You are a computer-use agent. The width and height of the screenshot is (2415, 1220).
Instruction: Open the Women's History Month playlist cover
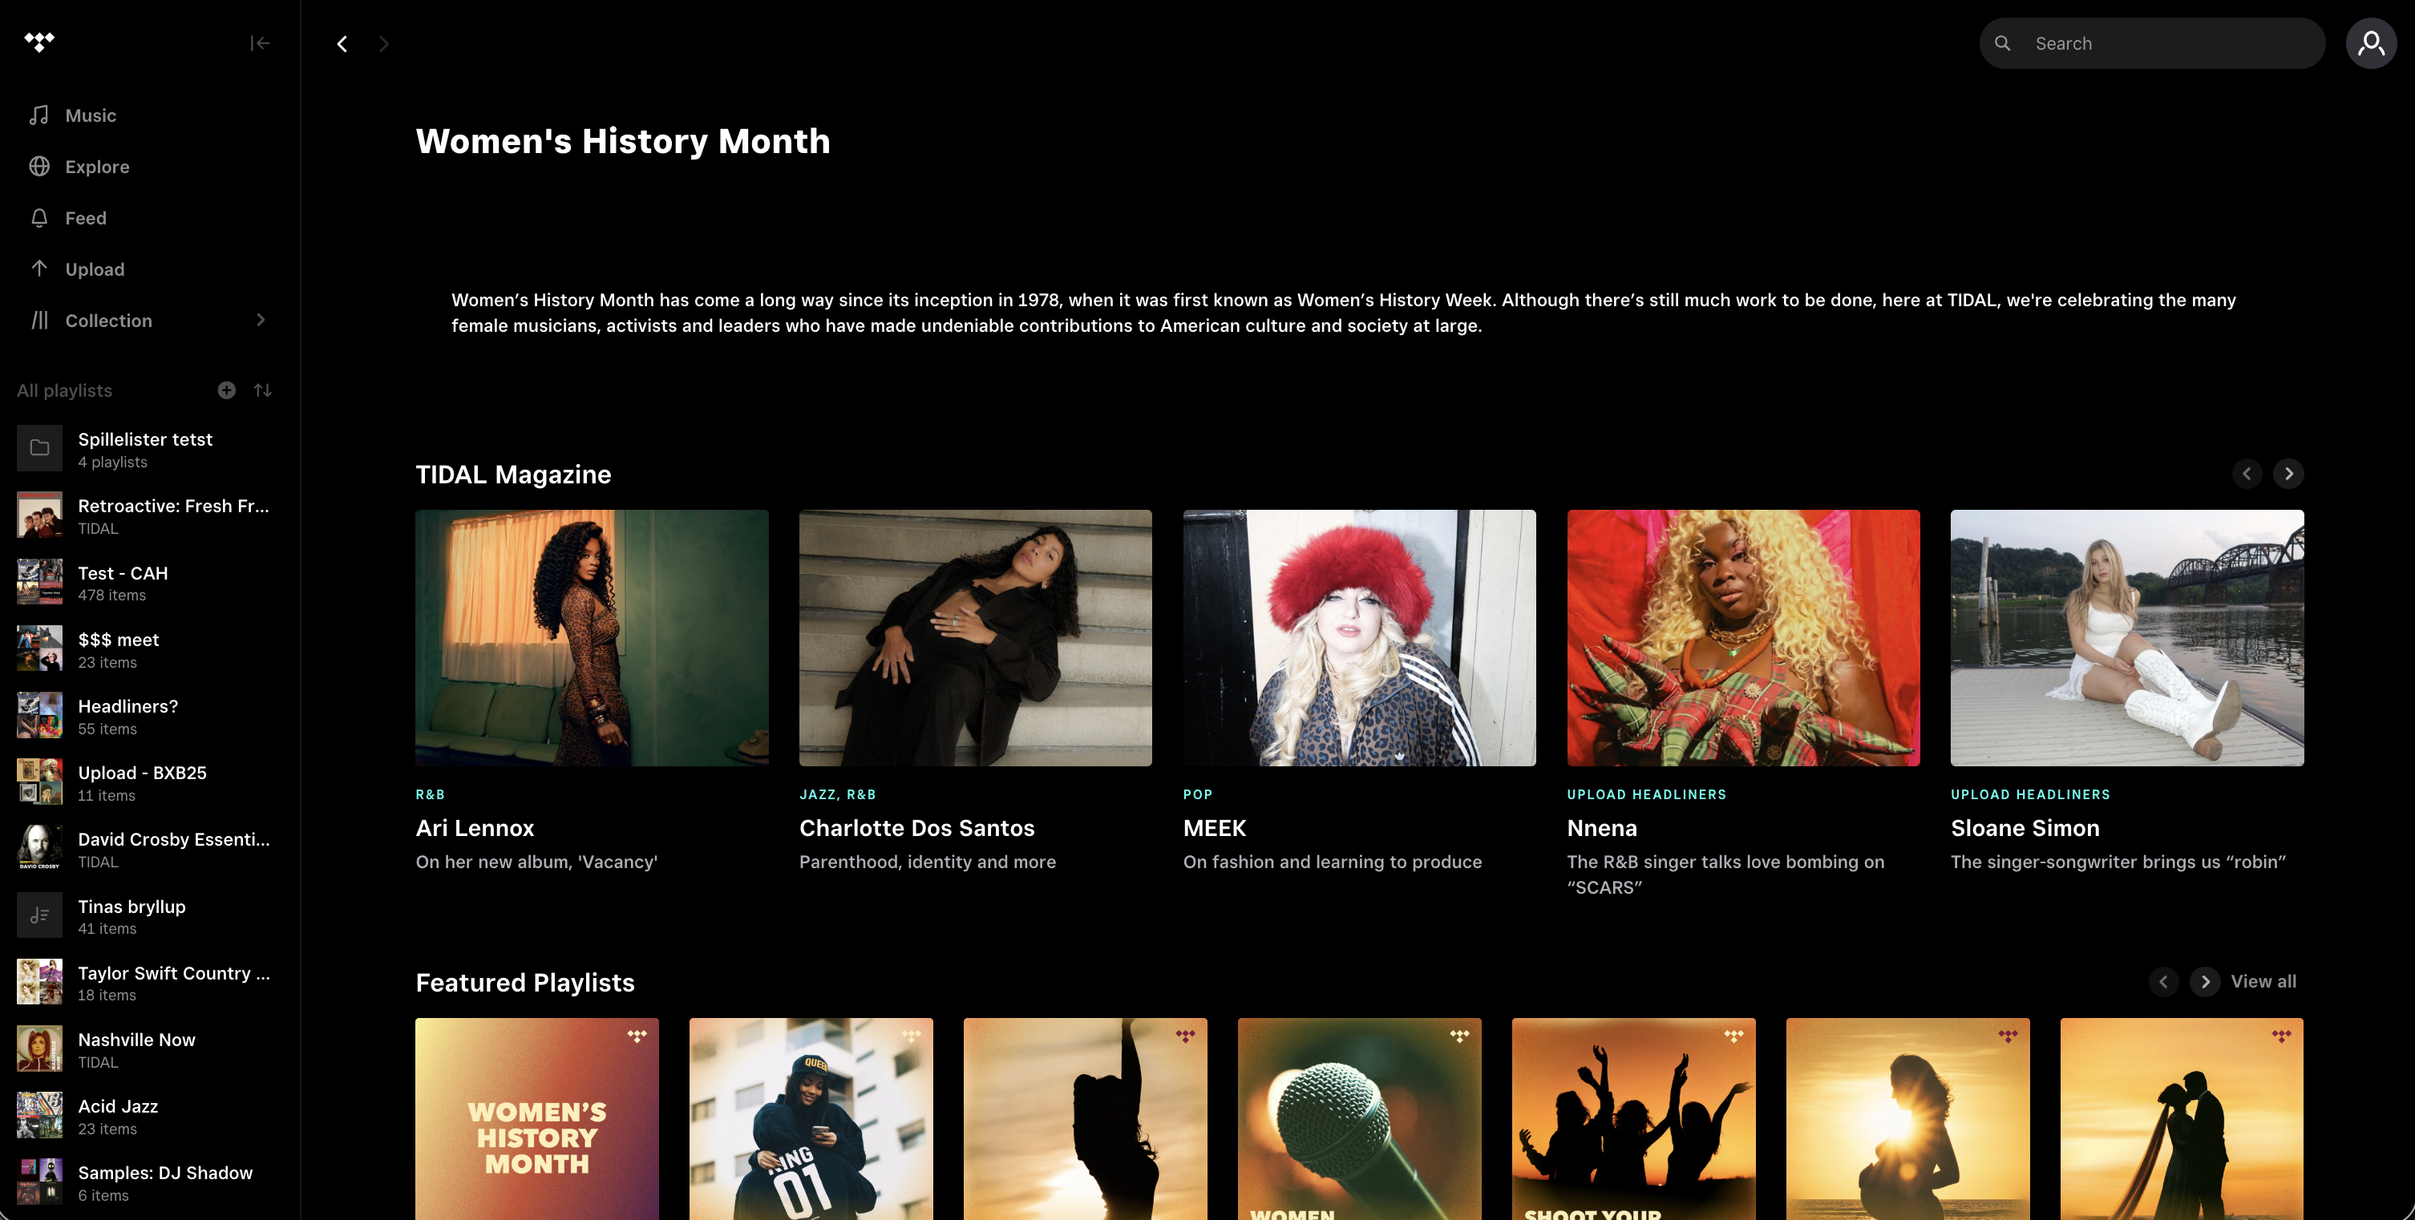(537, 1119)
